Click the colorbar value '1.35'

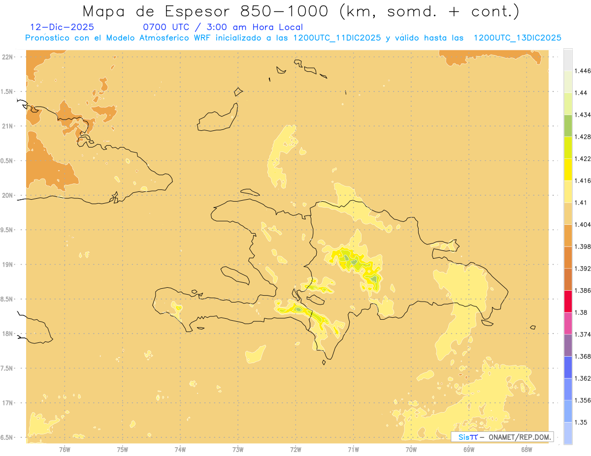(x=581, y=422)
